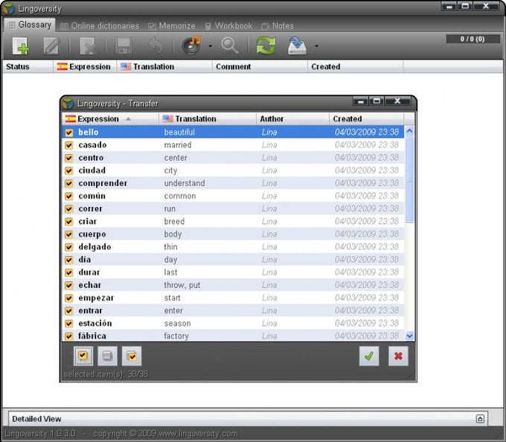Viewport: 506px width, 442px height.
Task: Click the translation 'understand'
Action: tap(185, 183)
